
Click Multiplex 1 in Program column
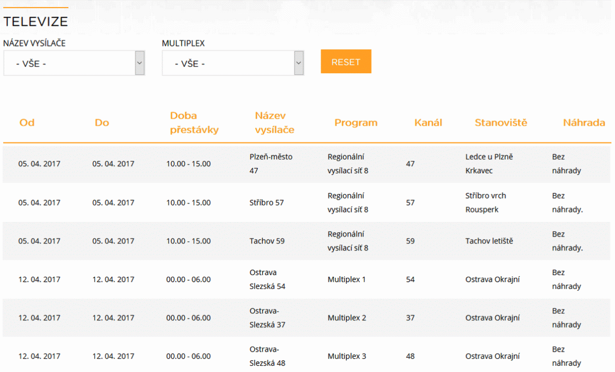point(347,279)
